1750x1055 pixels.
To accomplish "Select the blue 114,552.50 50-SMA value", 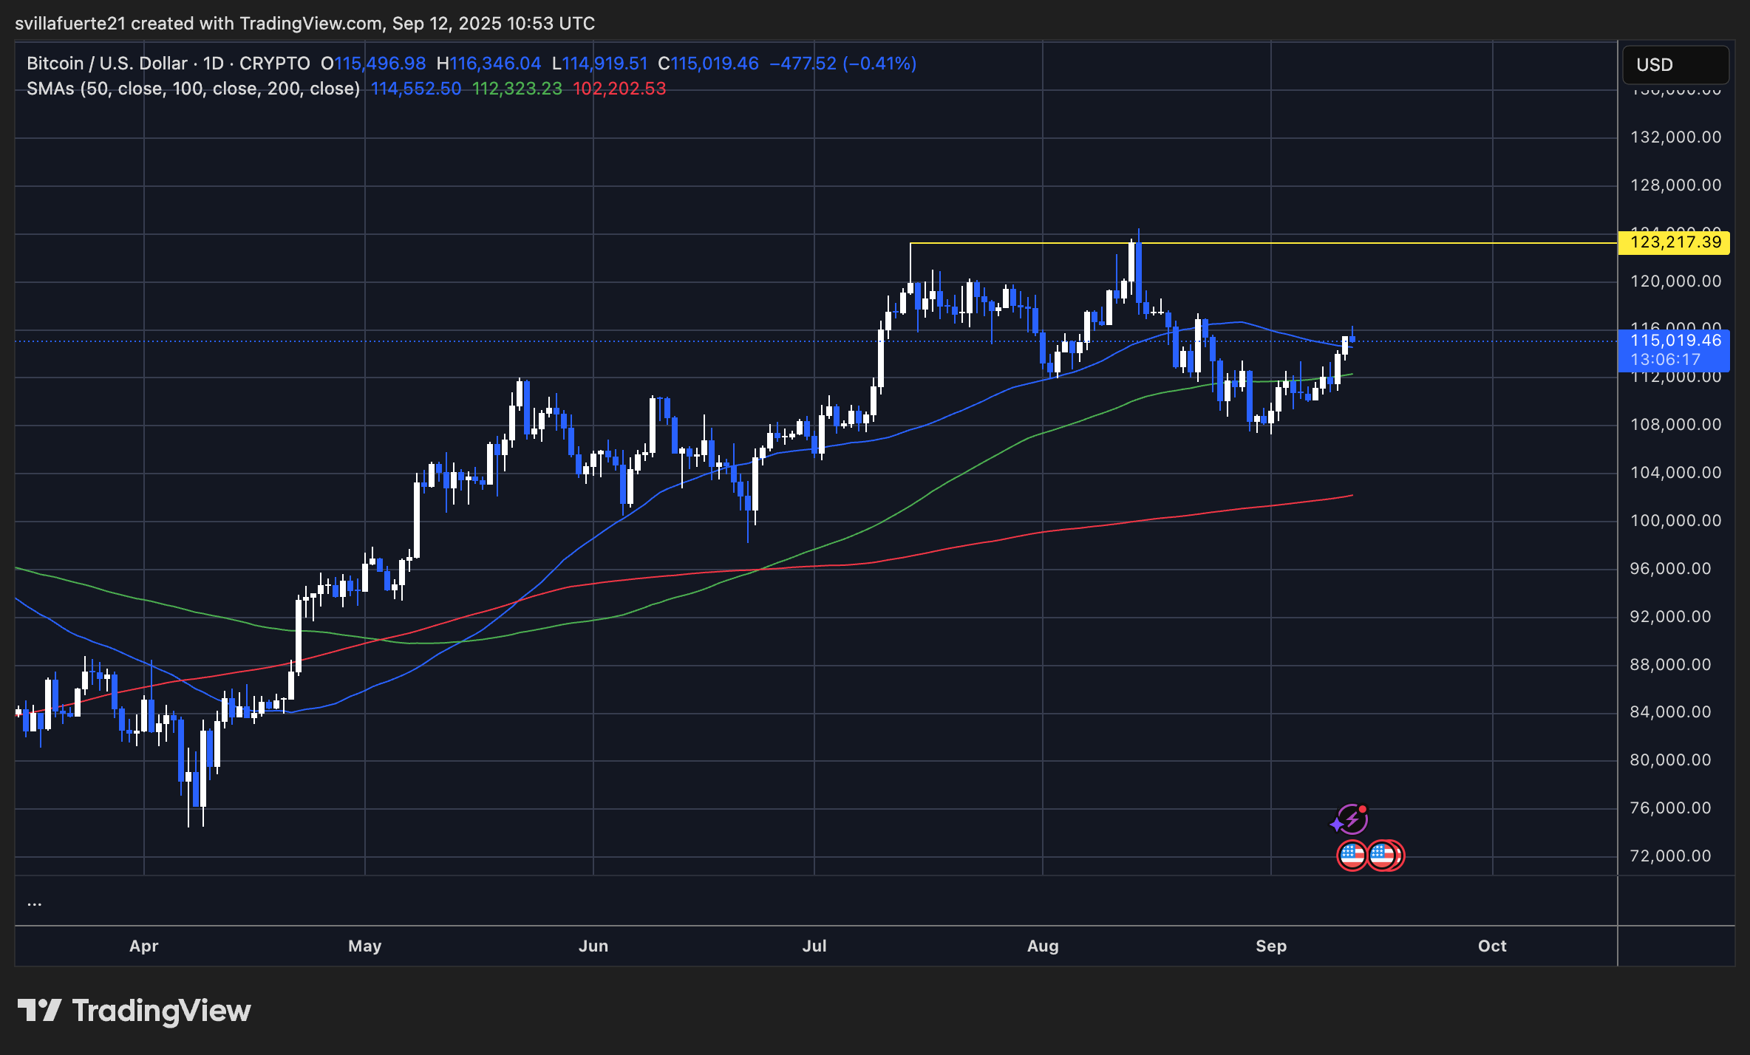I will point(416,88).
